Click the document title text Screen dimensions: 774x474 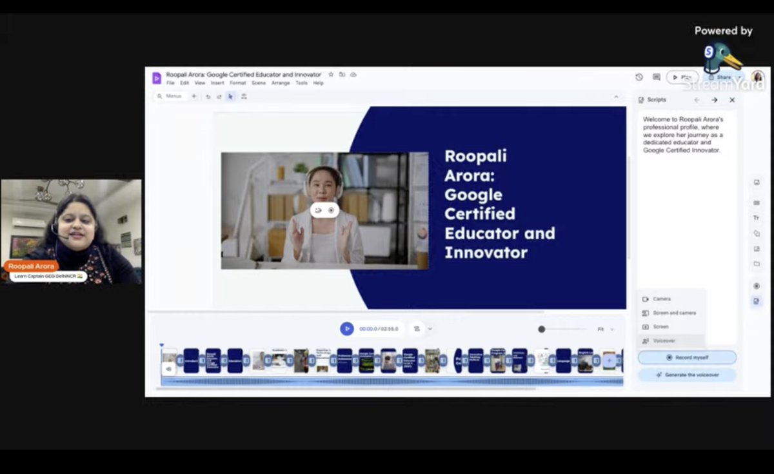click(243, 75)
